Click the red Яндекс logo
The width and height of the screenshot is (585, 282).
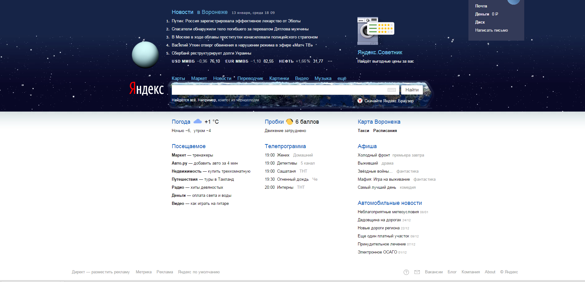click(x=146, y=89)
